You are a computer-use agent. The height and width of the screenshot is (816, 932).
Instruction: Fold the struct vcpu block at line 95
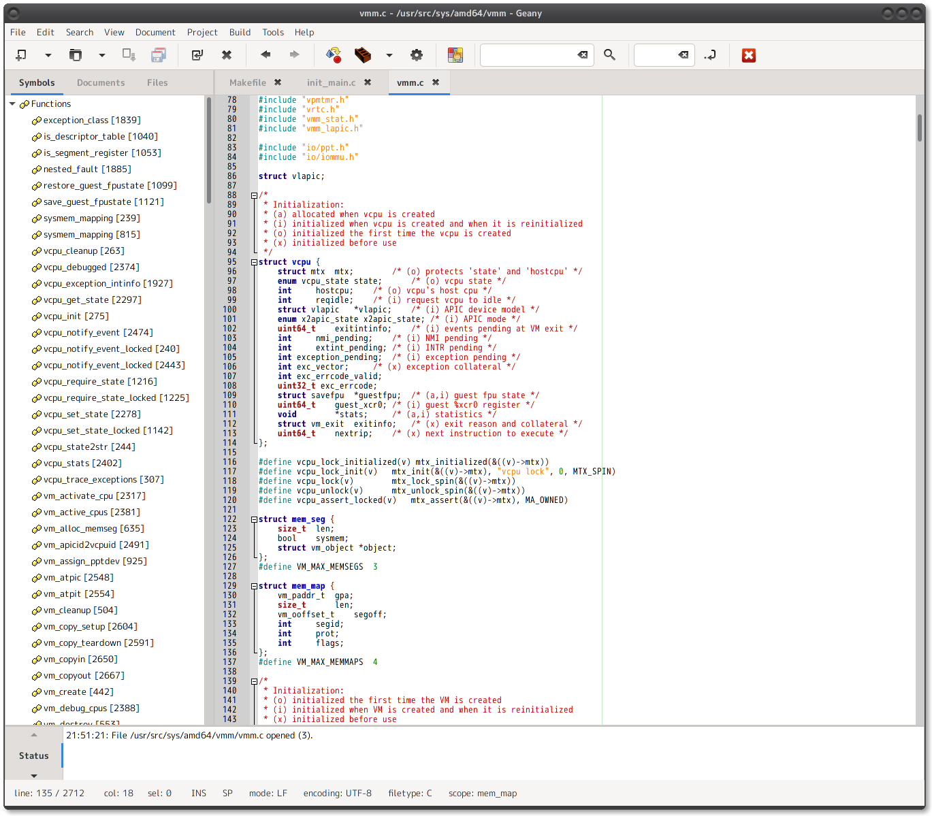point(254,262)
